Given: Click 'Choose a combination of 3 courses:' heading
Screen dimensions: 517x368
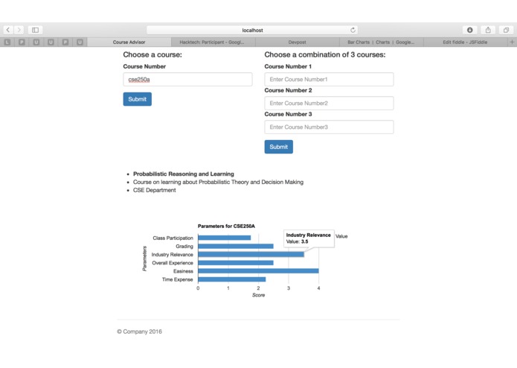Looking at the screenshot, I should 325,55.
